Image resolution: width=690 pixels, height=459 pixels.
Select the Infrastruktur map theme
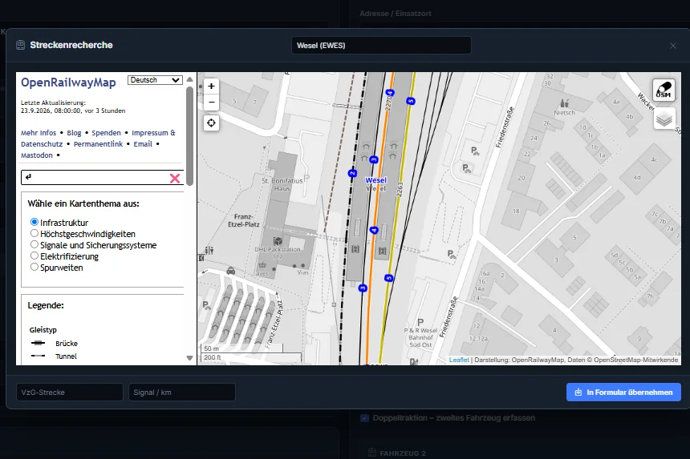[x=34, y=222]
